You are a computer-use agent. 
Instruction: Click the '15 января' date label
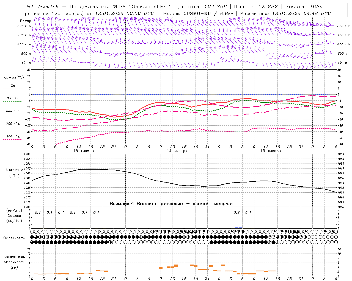click(271, 151)
